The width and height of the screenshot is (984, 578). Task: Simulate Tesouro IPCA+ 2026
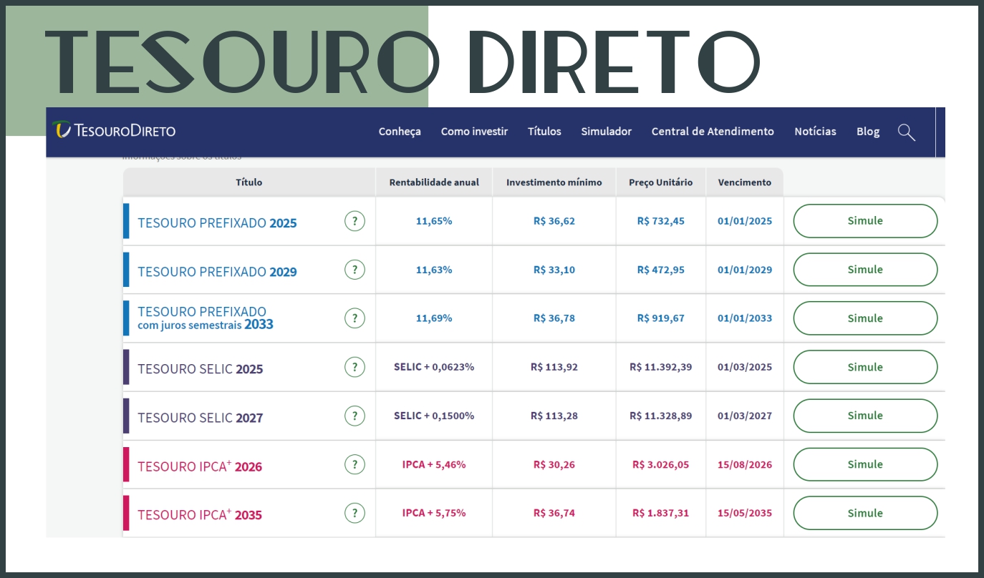coord(865,464)
